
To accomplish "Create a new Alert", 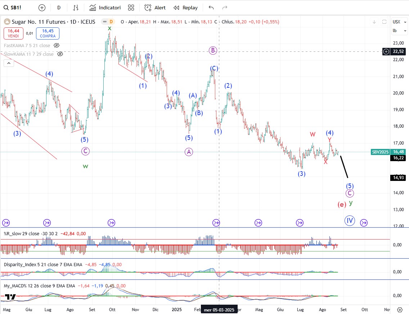I will [x=155, y=8].
